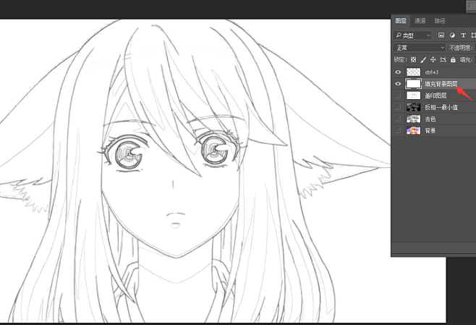The image size is (476, 325).
Task: Click the 填充背景图层 layer name
Action: pyautogui.click(x=441, y=84)
